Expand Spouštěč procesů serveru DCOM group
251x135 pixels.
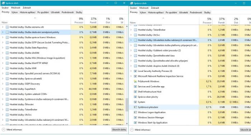(x=3, y=74)
